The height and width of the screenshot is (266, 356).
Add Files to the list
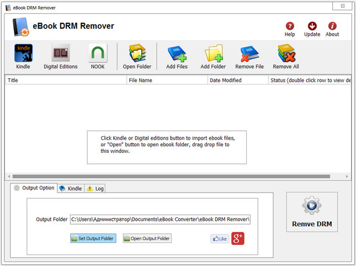[x=177, y=54]
